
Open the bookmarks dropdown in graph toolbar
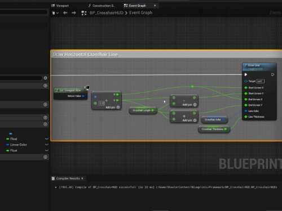(x=55, y=13)
